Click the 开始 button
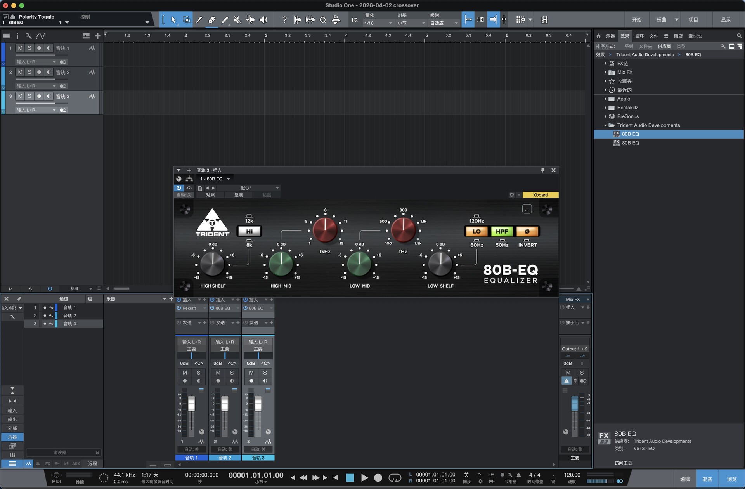 click(x=637, y=19)
